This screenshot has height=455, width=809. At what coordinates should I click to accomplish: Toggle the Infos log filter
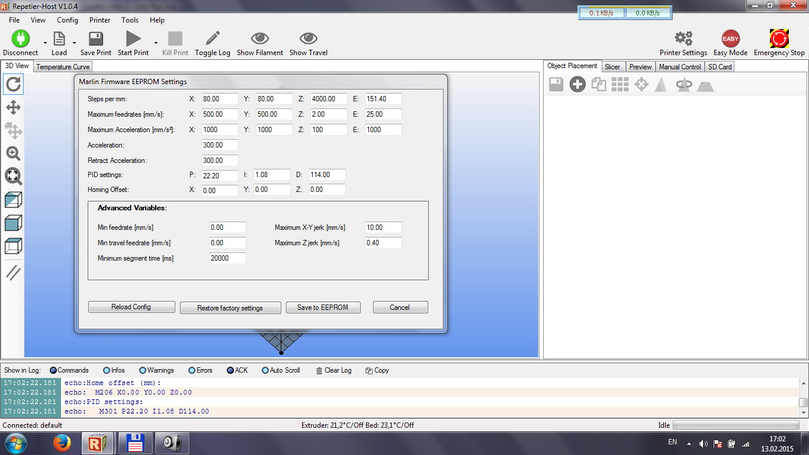(x=114, y=370)
